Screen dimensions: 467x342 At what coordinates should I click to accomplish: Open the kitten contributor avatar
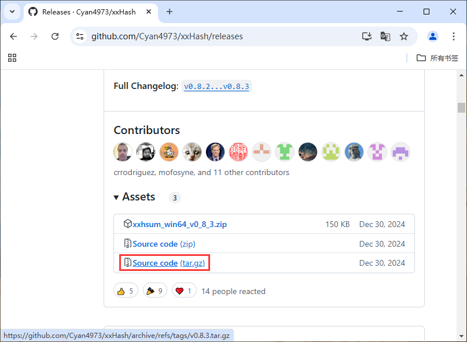click(192, 152)
